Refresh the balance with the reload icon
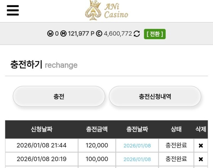The height and width of the screenshot is (168, 213). coord(137,34)
